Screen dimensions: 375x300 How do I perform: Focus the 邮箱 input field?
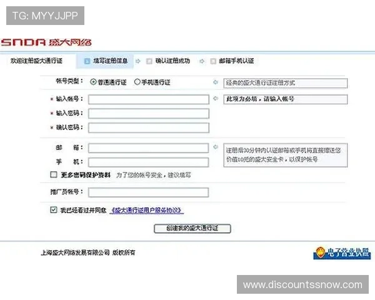pos(148,148)
